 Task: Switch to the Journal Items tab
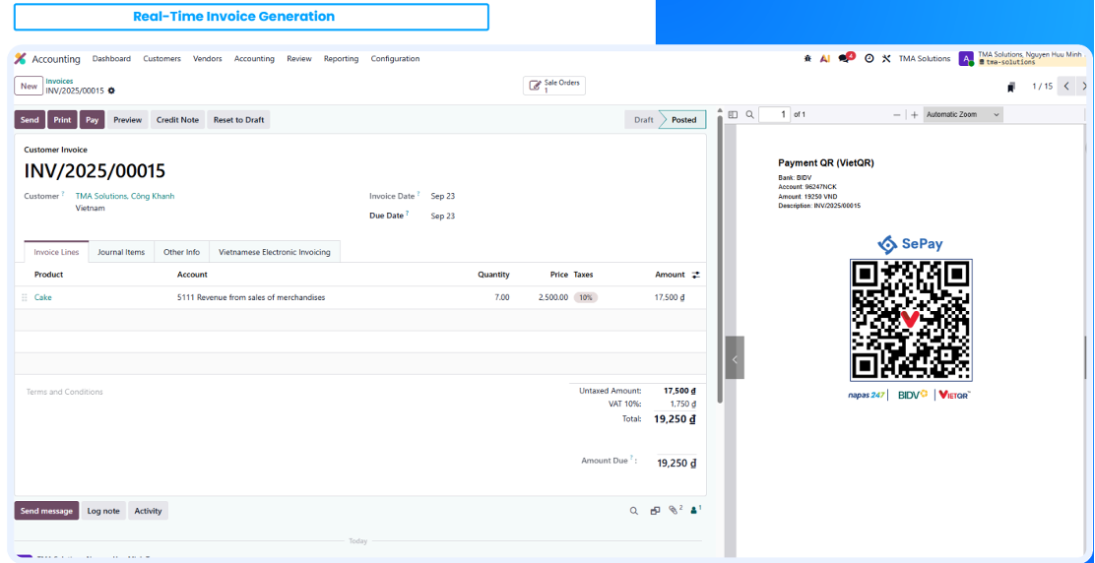(121, 252)
